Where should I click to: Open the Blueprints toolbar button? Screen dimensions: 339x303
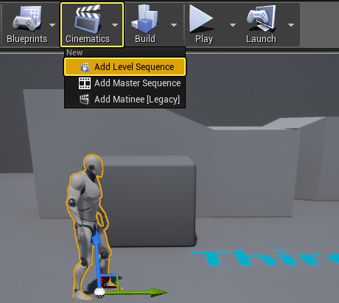coord(27,24)
